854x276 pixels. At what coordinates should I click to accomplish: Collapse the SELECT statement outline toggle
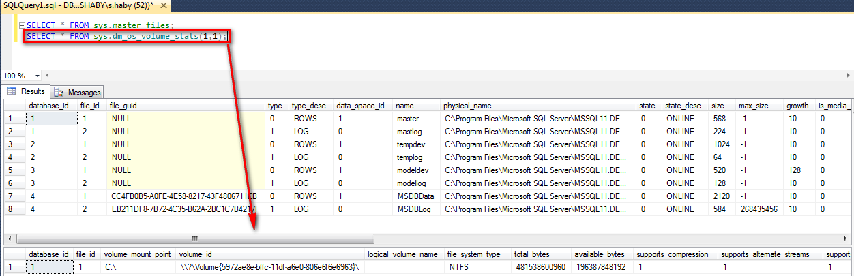coord(22,25)
